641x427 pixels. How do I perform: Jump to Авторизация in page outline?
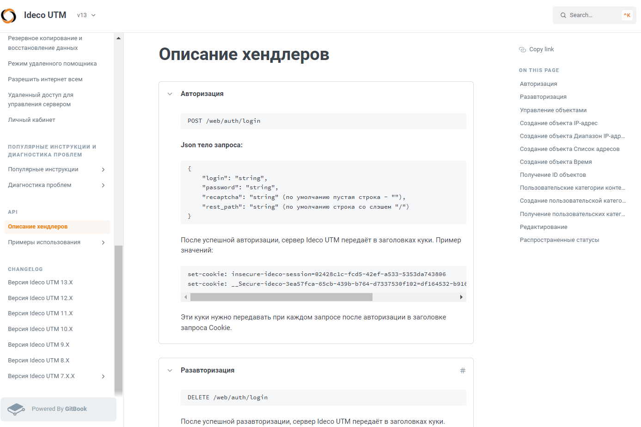point(538,84)
